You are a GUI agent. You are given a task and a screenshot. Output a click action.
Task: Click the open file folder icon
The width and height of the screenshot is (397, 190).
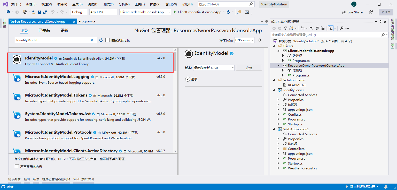34,12
